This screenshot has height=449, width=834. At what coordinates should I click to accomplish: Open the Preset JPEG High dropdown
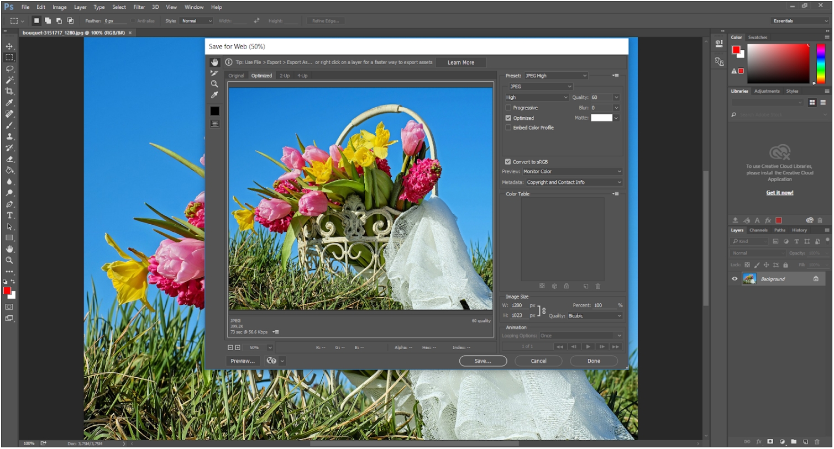[x=555, y=76]
